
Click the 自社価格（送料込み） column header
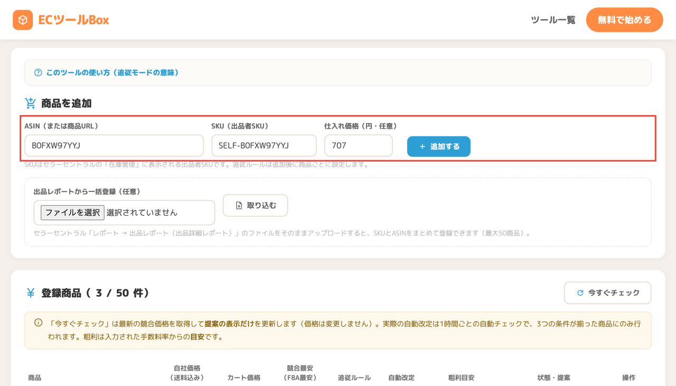tap(187, 373)
